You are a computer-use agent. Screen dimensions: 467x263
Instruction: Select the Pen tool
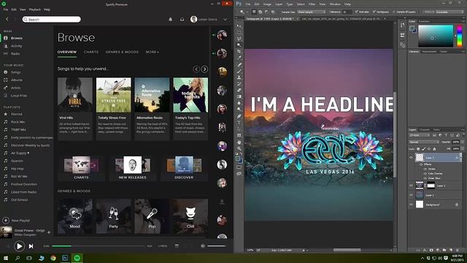[x=239, y=116]
